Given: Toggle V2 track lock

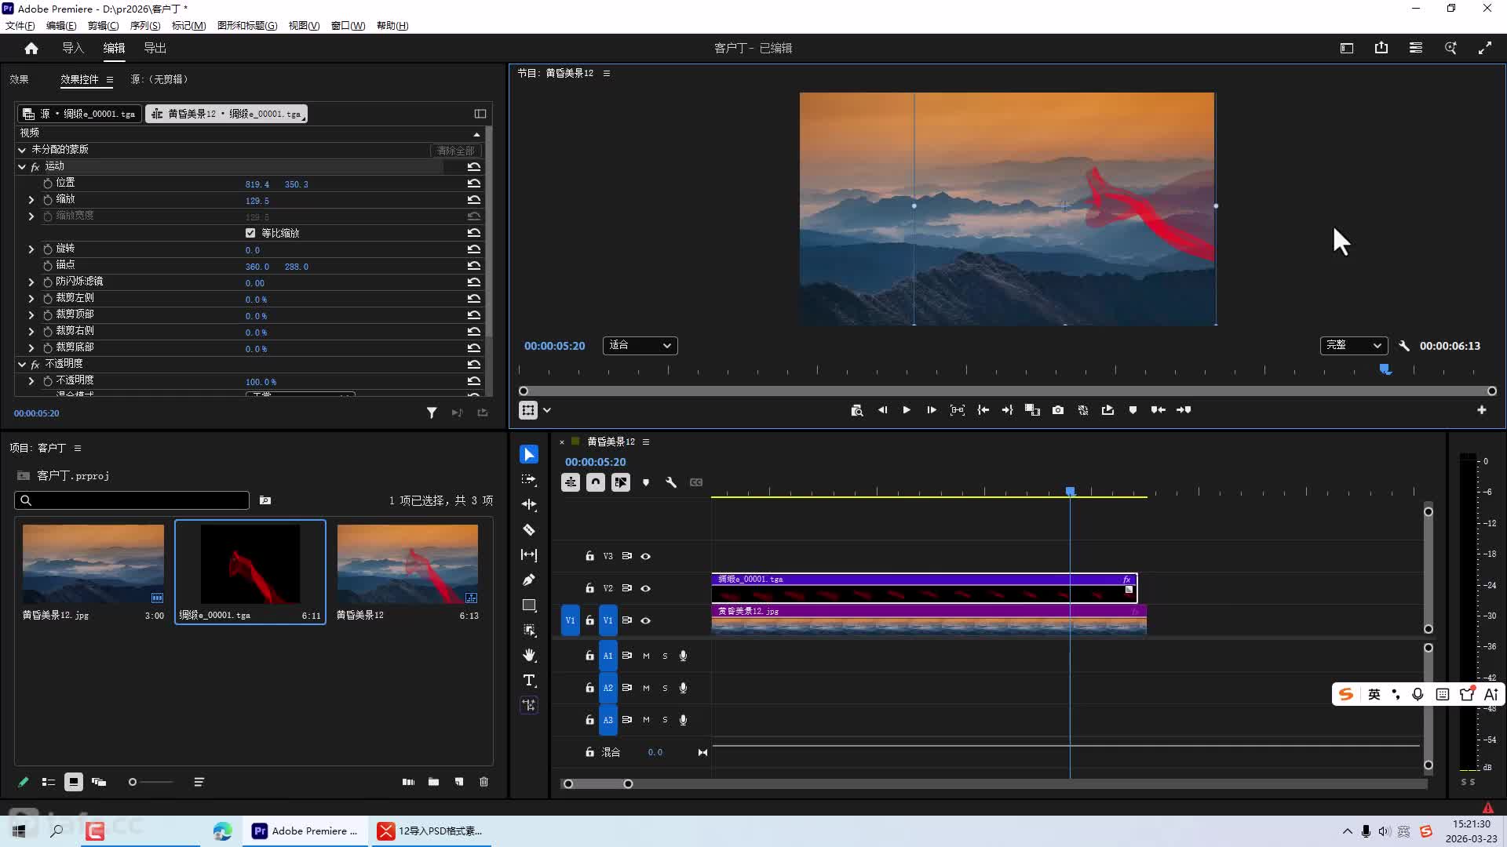Looking at the screenshot, I should [589, 588].
